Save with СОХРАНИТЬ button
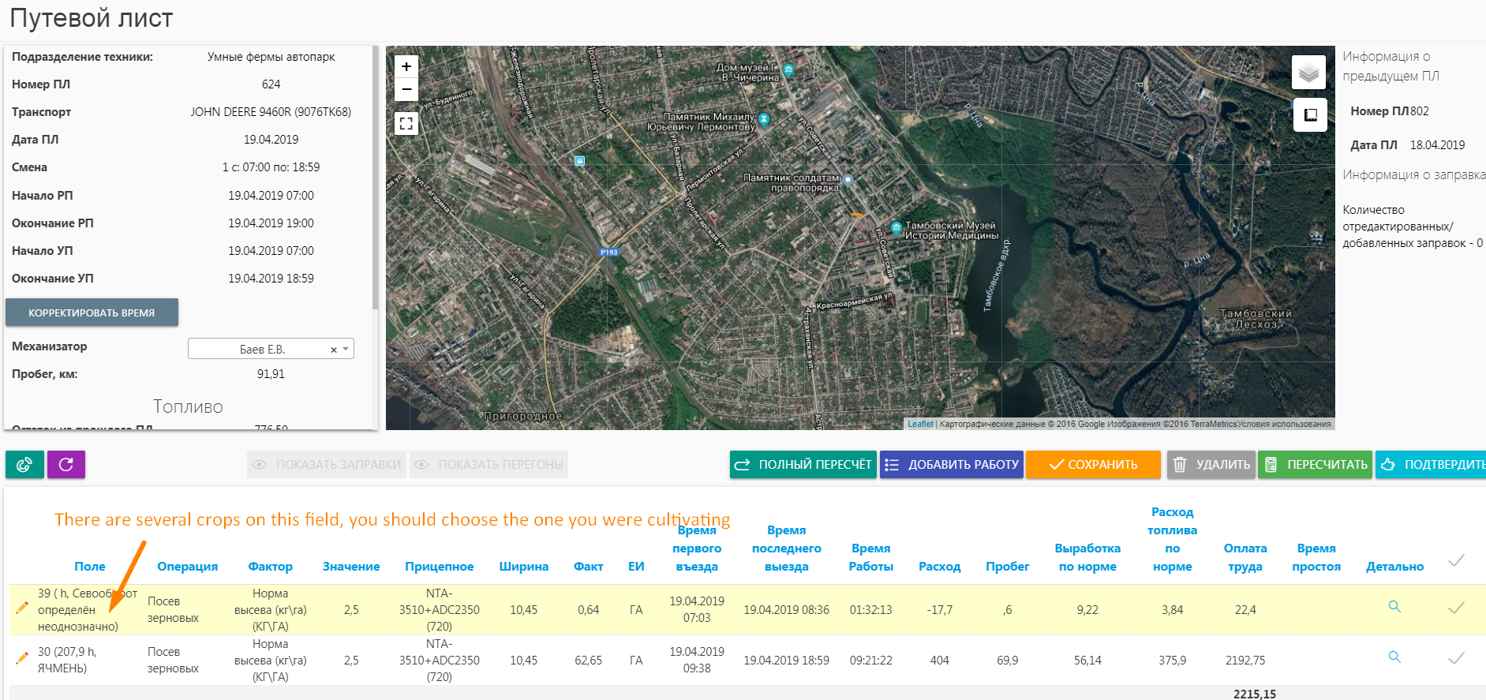 click(1093, 465)
